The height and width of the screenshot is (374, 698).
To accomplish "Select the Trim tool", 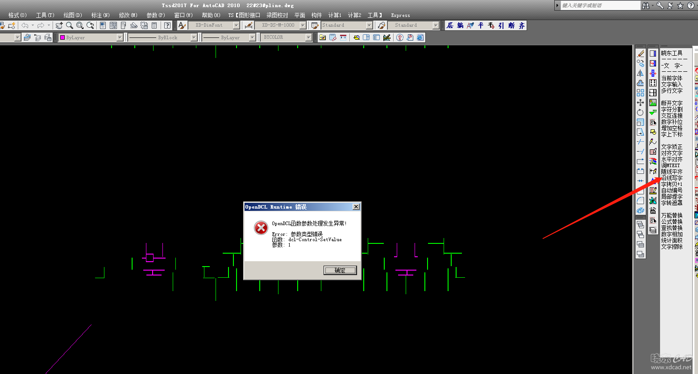I will (x=640, y=142).
